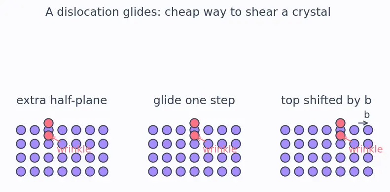Select the 'top shifted by b' heading
The height and width of the screenshot is (192, 390).
326,101
